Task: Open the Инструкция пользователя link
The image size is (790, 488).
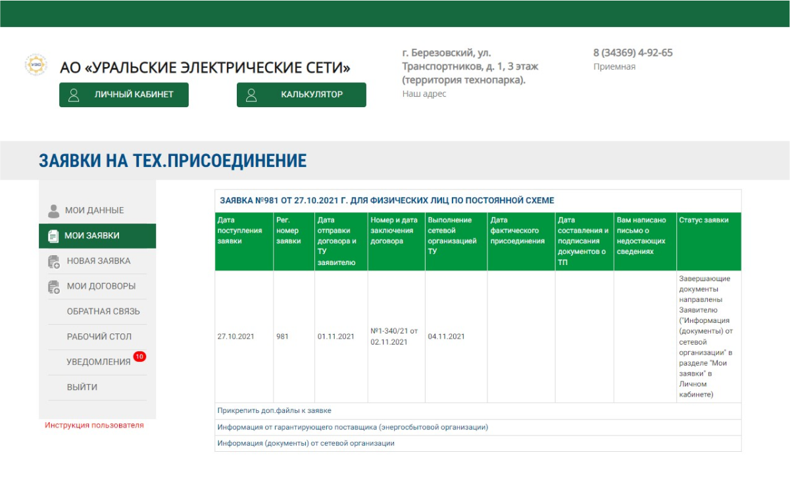Action: click(94, 426)
